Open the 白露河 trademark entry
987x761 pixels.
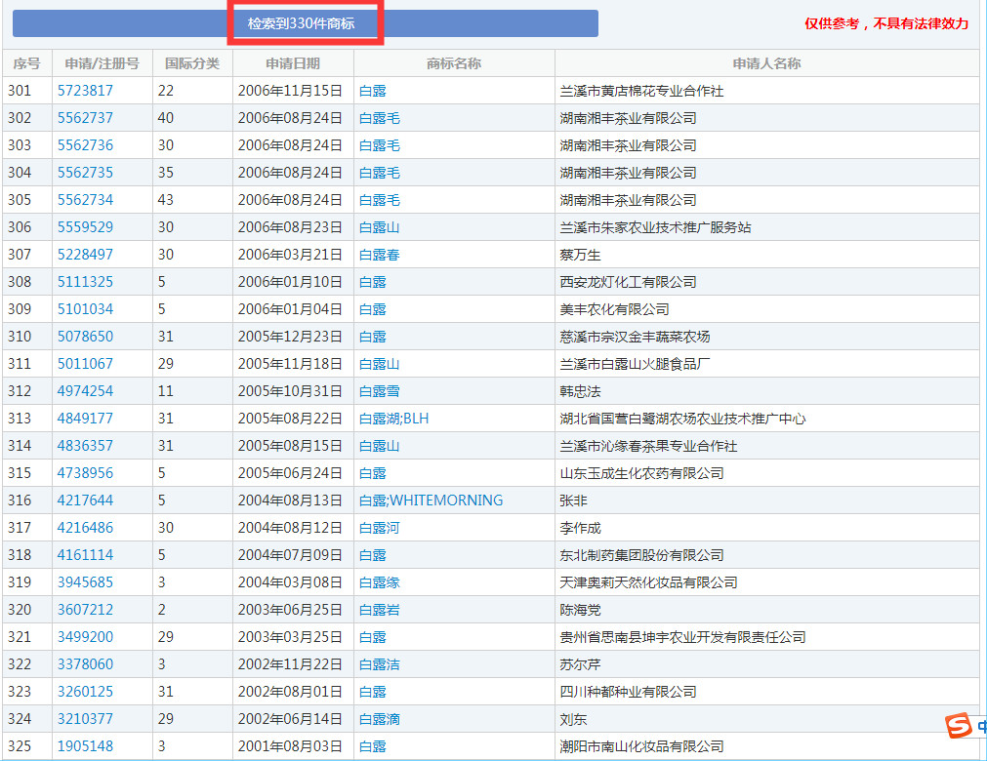[380, 528]
